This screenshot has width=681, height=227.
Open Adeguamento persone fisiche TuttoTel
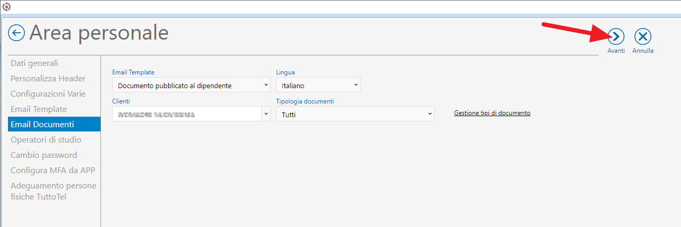(53, 191)
